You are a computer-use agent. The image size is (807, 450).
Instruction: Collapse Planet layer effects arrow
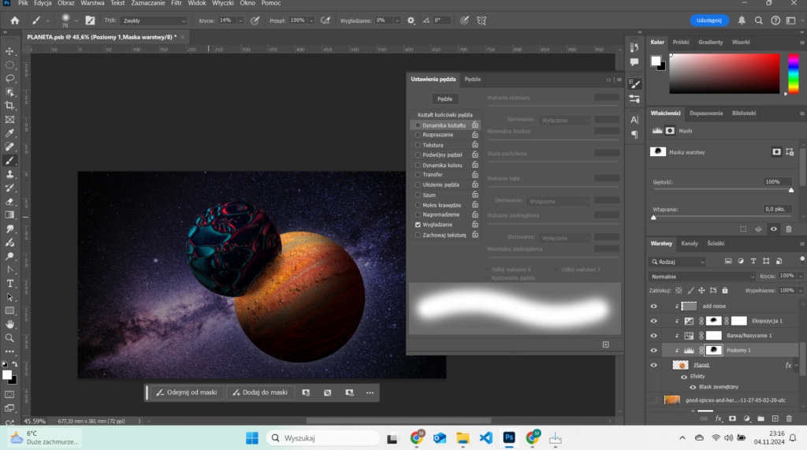[796, 365]
